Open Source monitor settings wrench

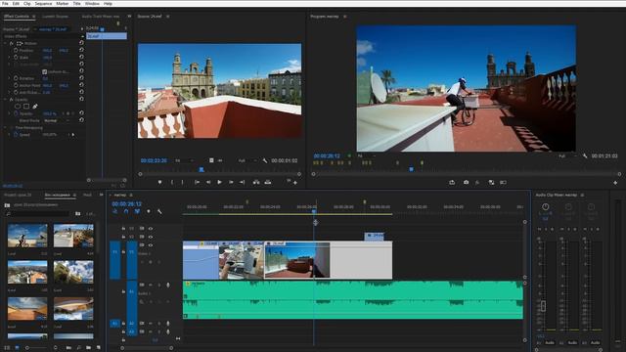coord(265,160)
